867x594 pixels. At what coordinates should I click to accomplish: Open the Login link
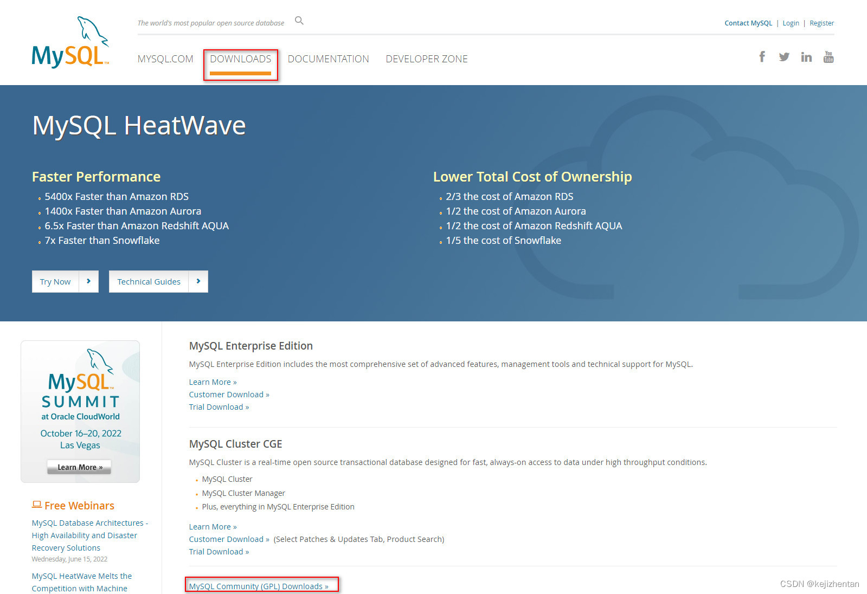(791, 23)
